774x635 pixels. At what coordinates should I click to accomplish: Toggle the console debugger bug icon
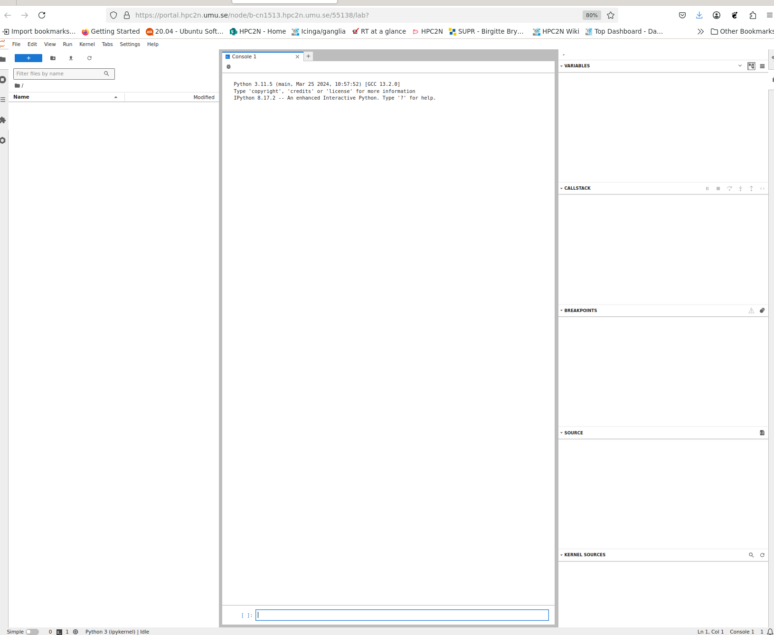(228, 67)
